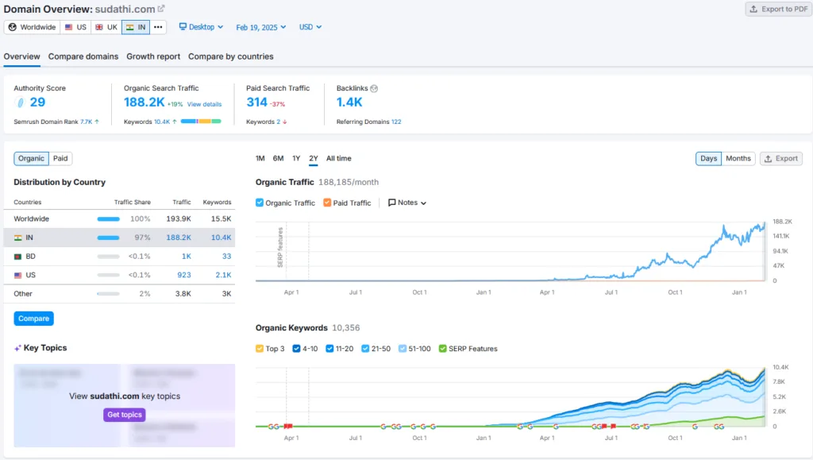Click the US flag icon in database selector
The width and height of the screenshot is (813, 460).
coord(68,27)
